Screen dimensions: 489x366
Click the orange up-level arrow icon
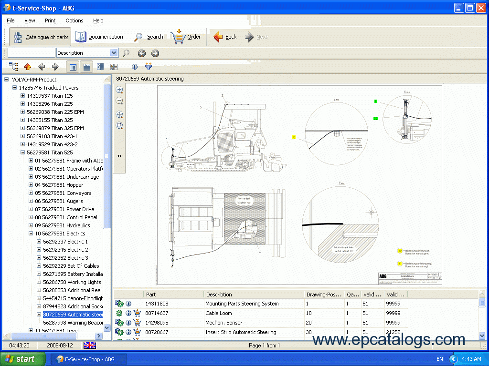(x=27, y=67)
